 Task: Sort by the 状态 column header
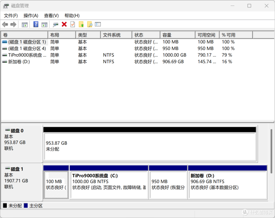click(x=146, y=35)
